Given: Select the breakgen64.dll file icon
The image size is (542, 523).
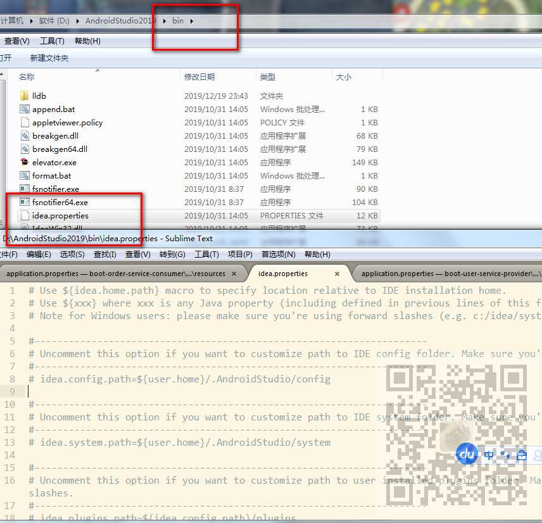Looking at the screenshot, I should point(25,149).
